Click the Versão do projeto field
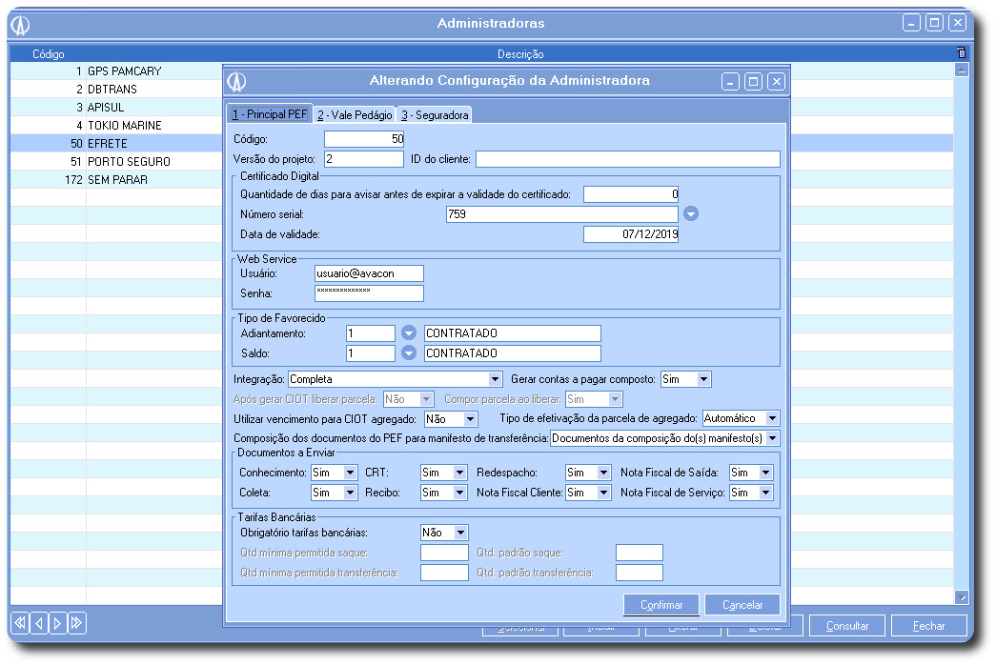 [364, 159]
